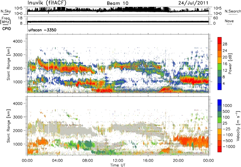Image resolution: width=241 pixels, height=167 pixels.
Task: Click the "N.Sky" axis label
Action: click(x=6, y=11)
